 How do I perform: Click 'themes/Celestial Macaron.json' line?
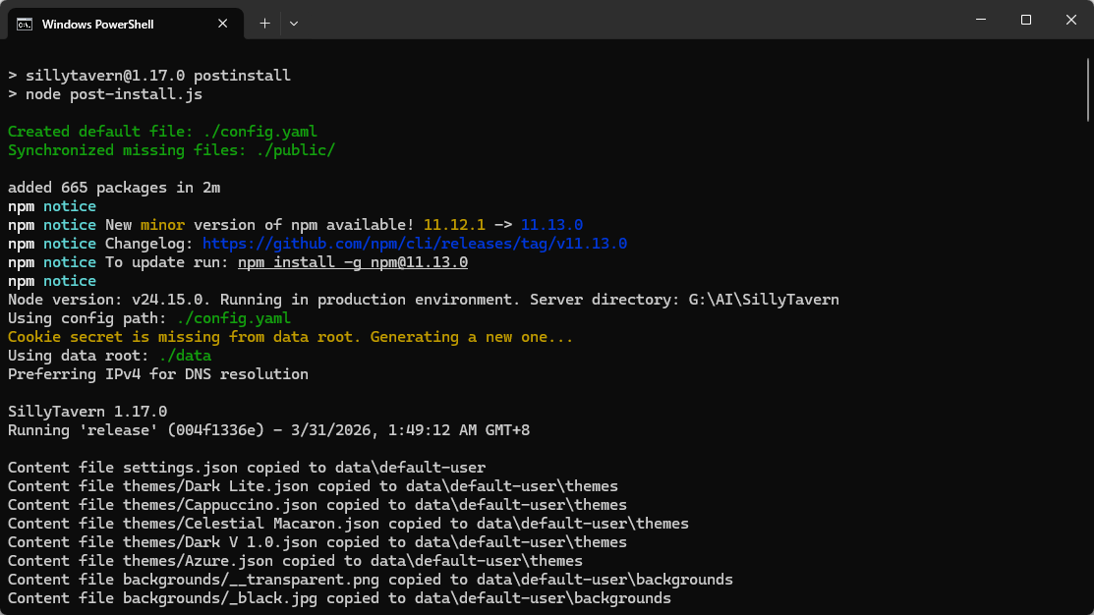click(348, 525)
